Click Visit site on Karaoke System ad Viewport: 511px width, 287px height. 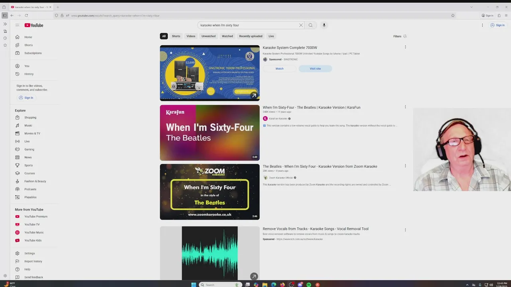pyautogui.click(x=315, y=69)
